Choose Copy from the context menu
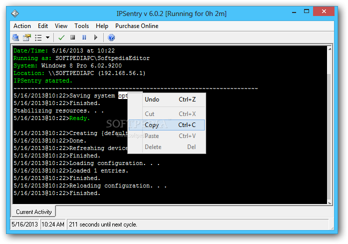The image size is (348, 244). pos(167,125)
